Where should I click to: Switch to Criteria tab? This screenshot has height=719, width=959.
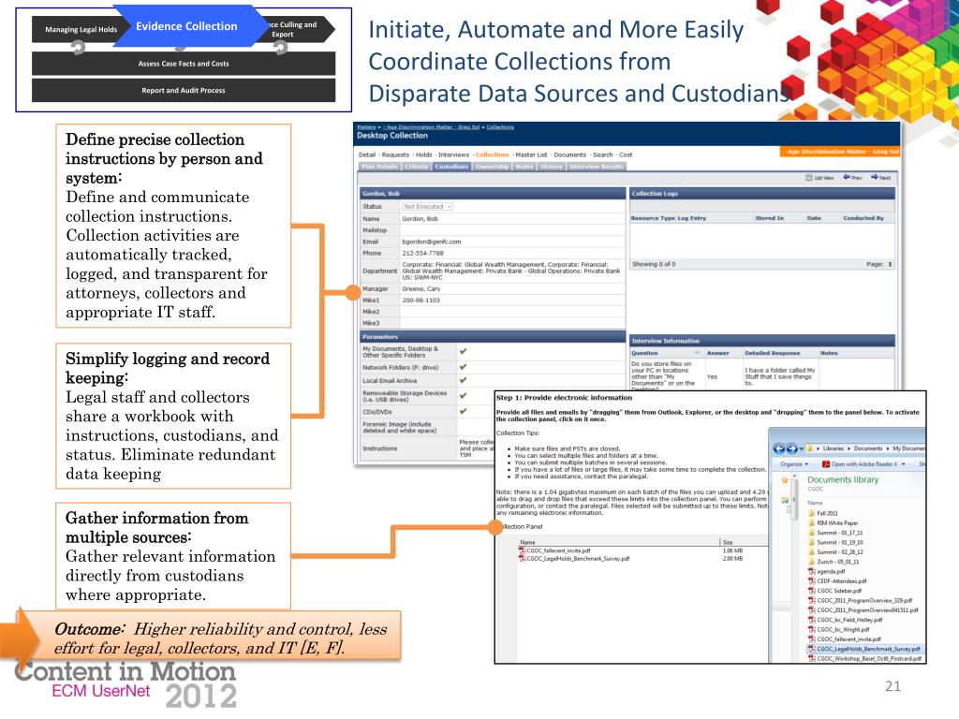click(416, 167)
